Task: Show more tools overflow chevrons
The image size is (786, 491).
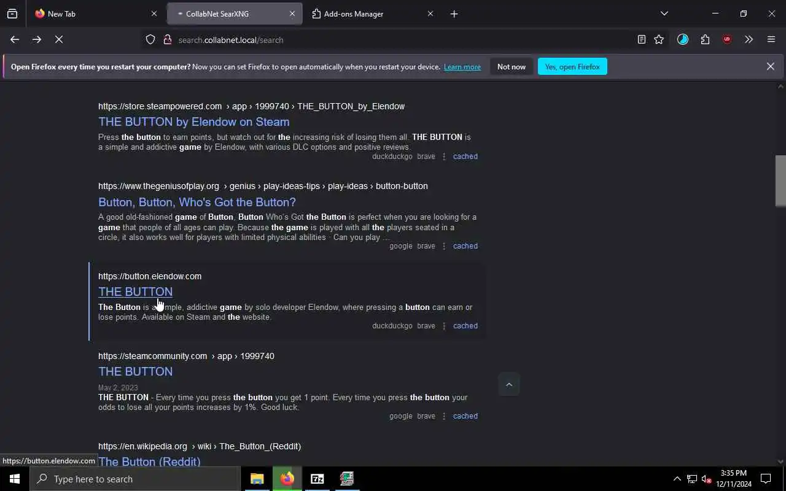Action: tap(749, 39)
